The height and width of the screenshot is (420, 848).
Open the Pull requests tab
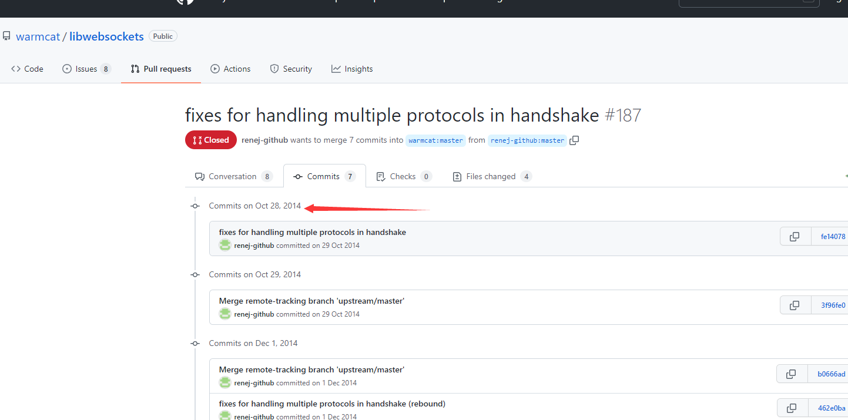coord(161,69)
